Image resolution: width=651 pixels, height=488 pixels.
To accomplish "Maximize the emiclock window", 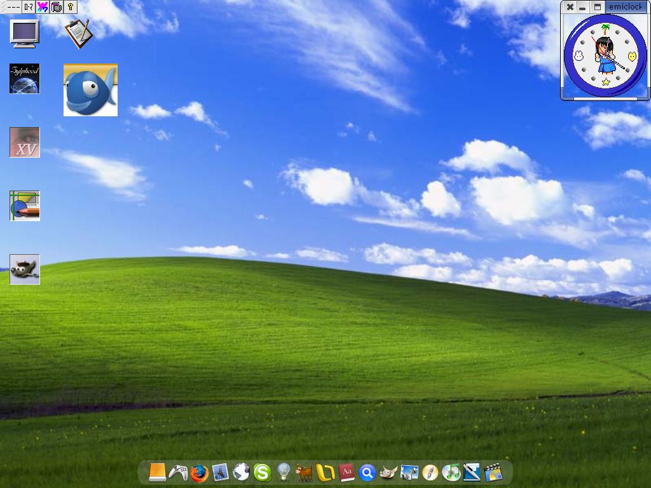I will point(596,7).
